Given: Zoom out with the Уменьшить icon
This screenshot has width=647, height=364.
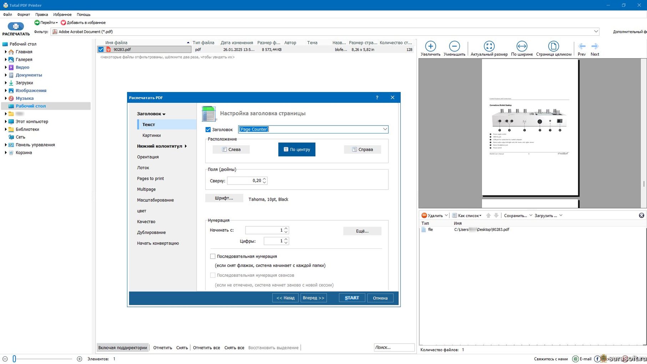Looking at the screenshot, I should click(x=454, y=46).
